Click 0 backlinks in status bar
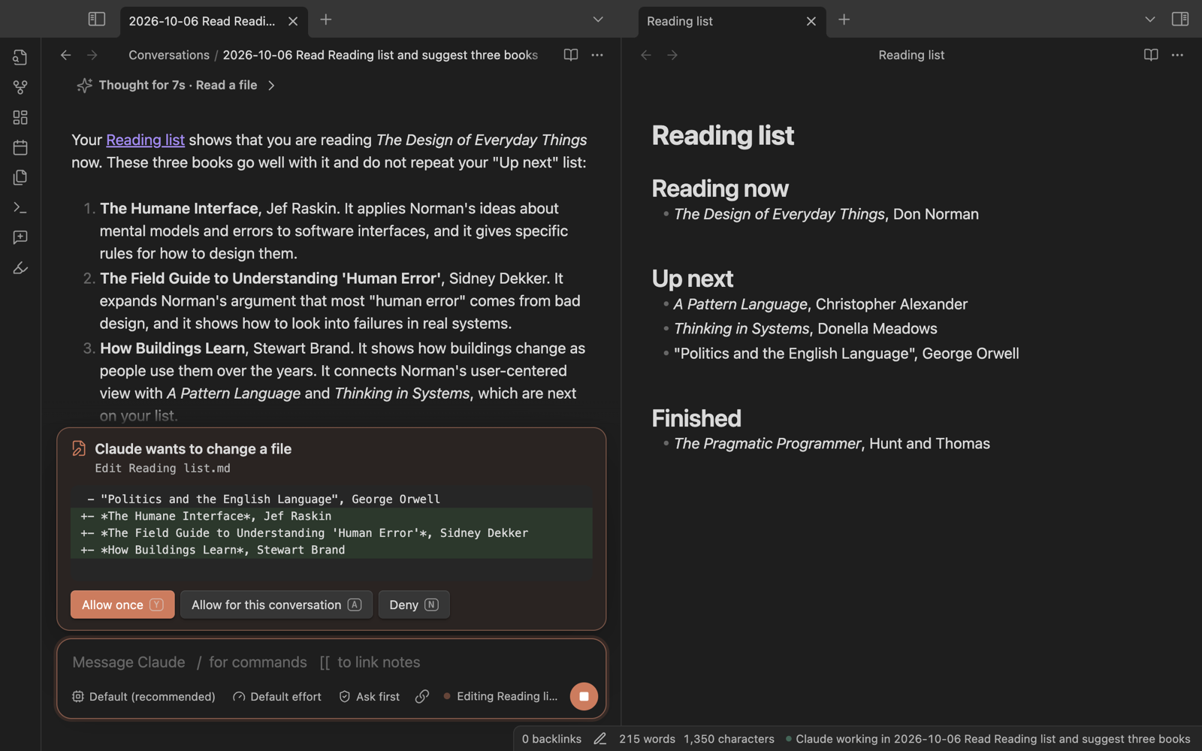This screenshot has height=751, width=1202. (551, 739)
